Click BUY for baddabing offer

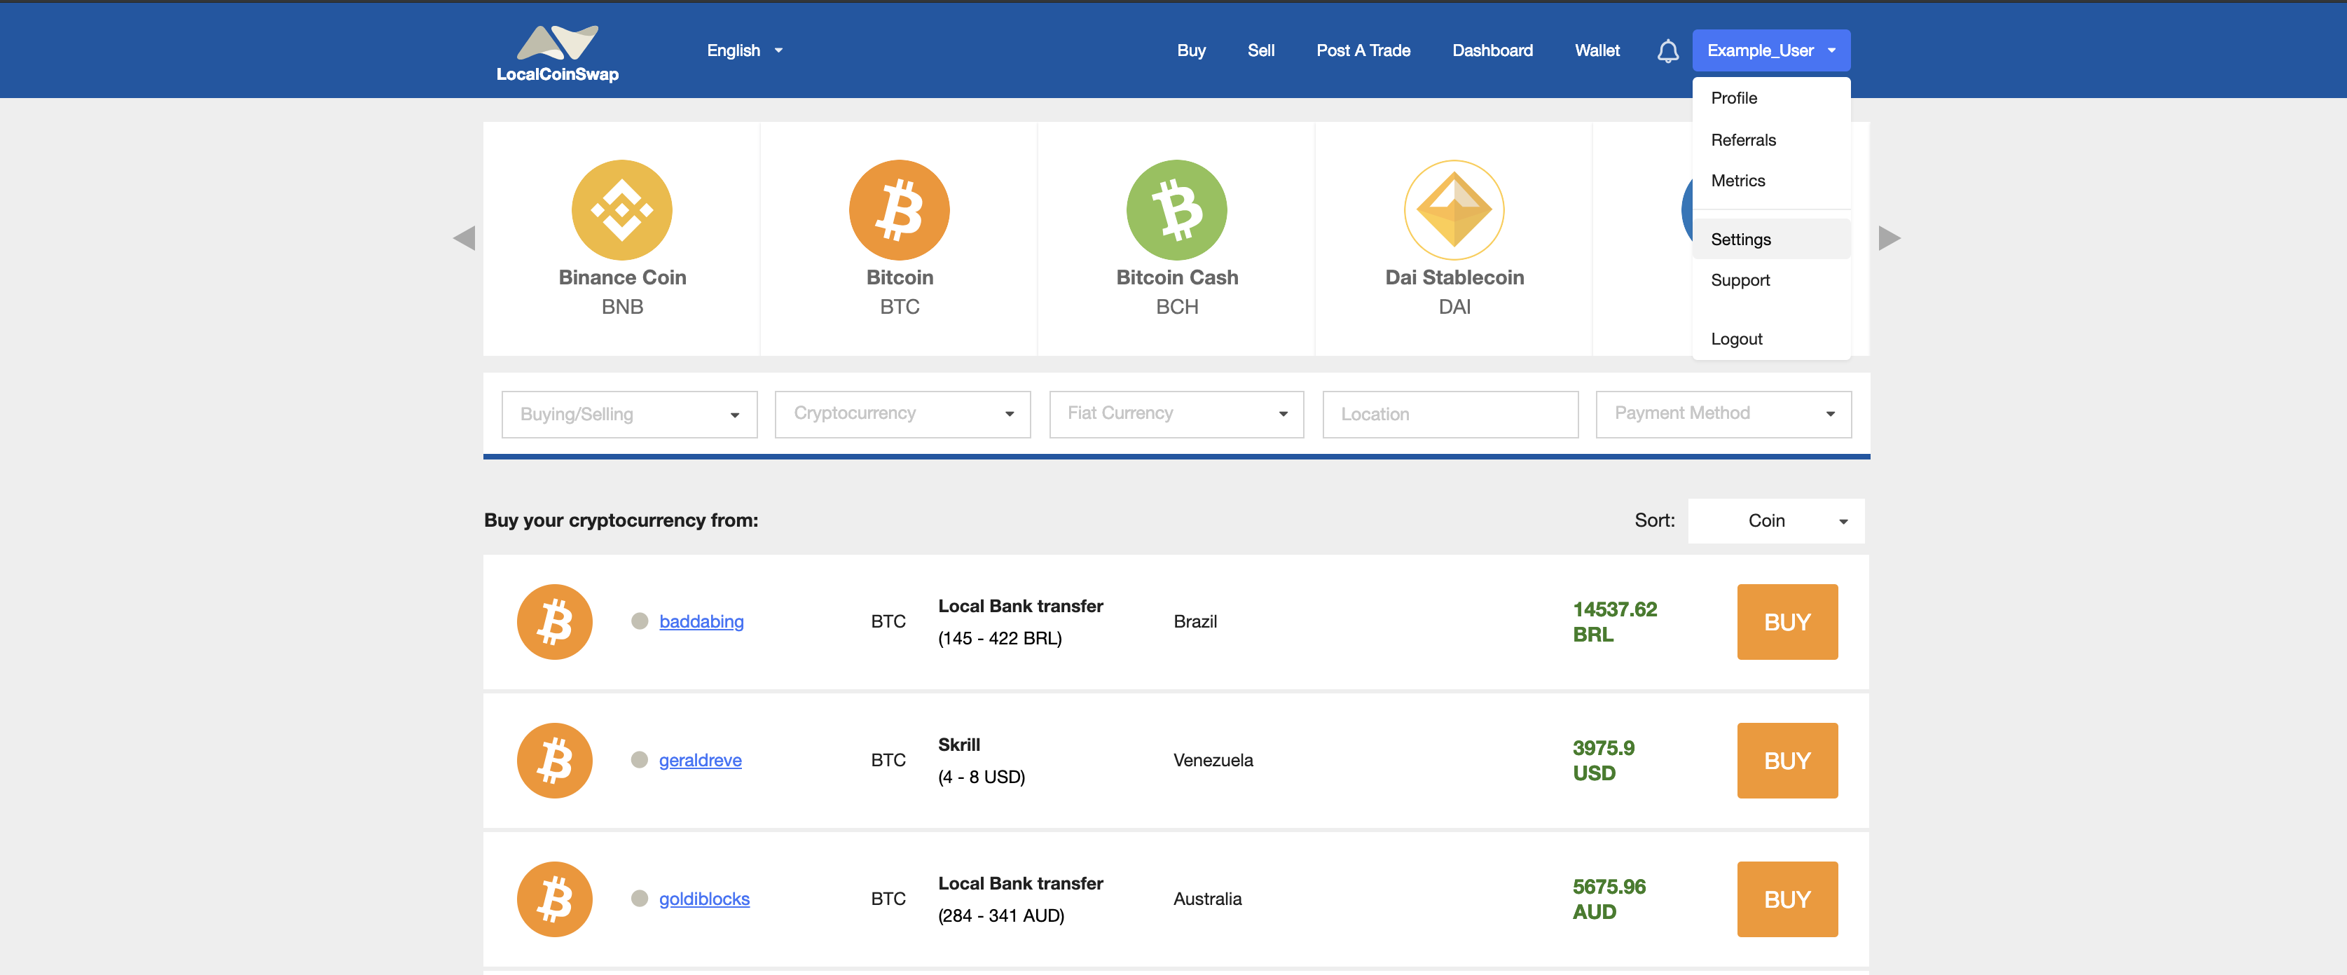coord(1787,621)
